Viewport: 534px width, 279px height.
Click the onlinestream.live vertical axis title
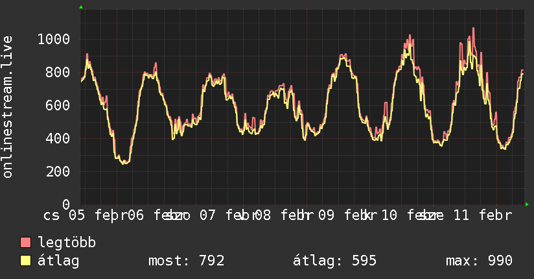point(8,107)
